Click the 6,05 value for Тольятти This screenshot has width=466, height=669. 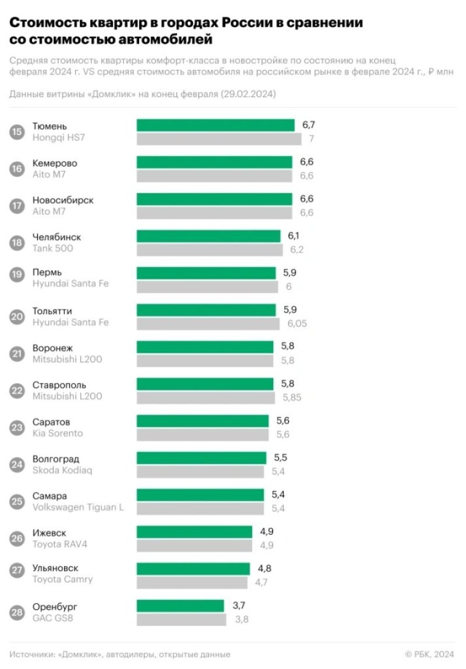click(x=297, y=324)
